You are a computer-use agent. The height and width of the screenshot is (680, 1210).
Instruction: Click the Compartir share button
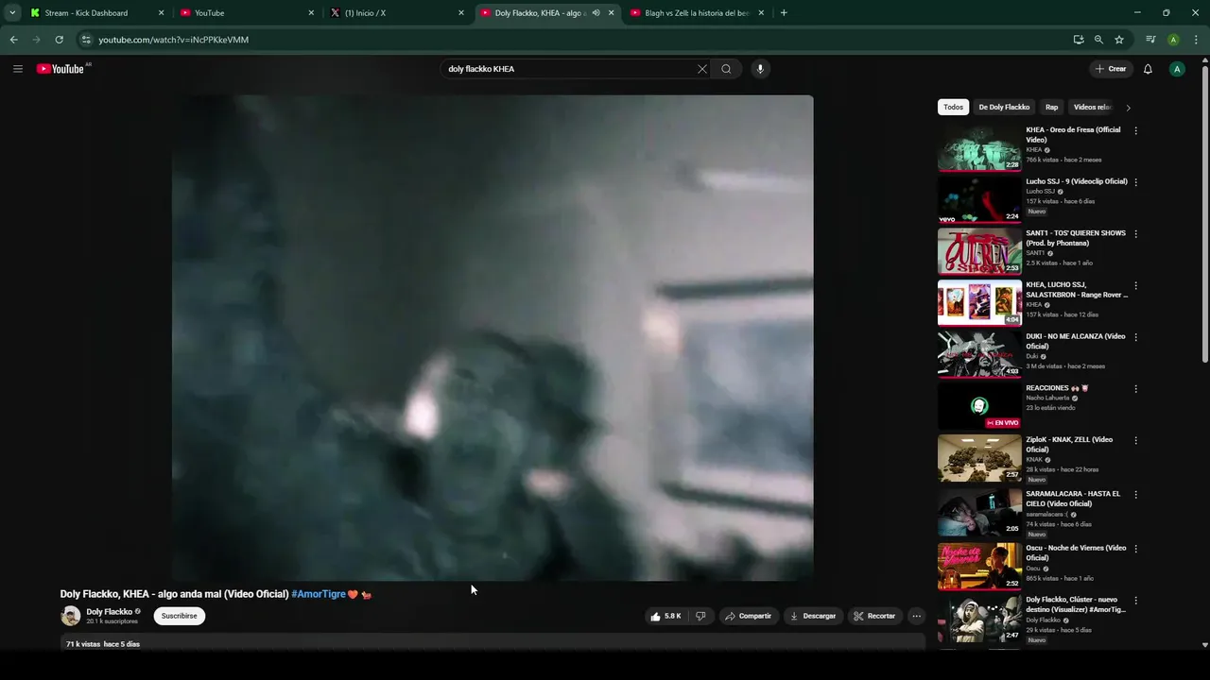tap(748, 616)
